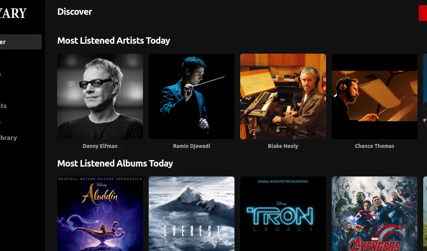Select the highlighted Discover sidebar item
427x251 pixels.
(21, 42)
